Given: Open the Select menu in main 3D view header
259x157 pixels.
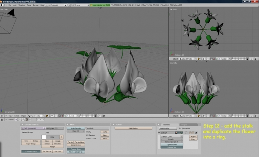Looking at the screenshot, I should pos(17,116).
